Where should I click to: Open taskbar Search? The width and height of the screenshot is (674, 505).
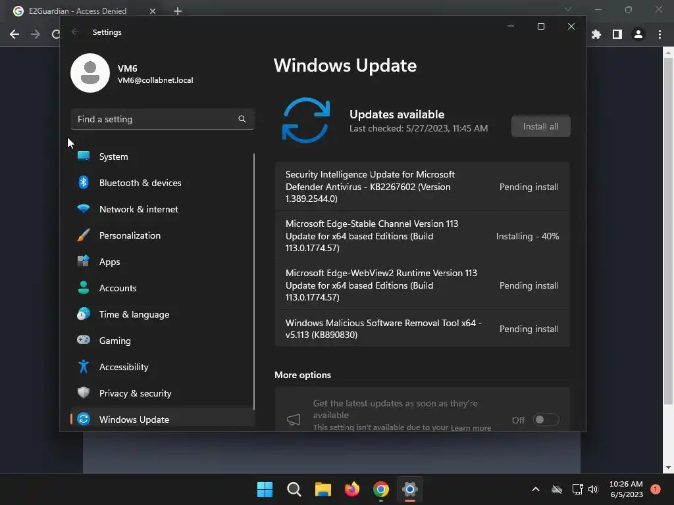pyautogui.click(x=294, y=489)
